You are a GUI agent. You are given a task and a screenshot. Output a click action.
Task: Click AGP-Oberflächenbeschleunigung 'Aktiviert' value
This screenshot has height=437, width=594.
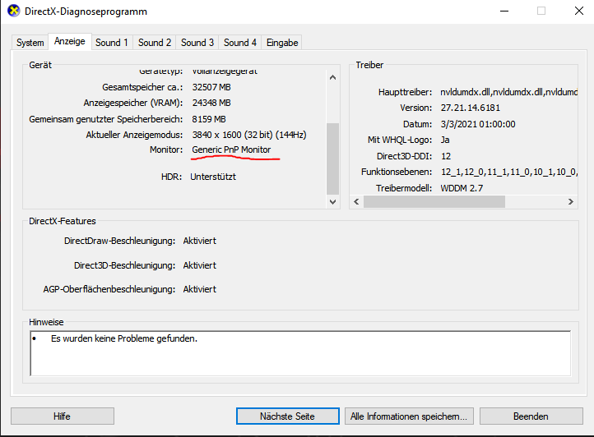coord(200,289)
